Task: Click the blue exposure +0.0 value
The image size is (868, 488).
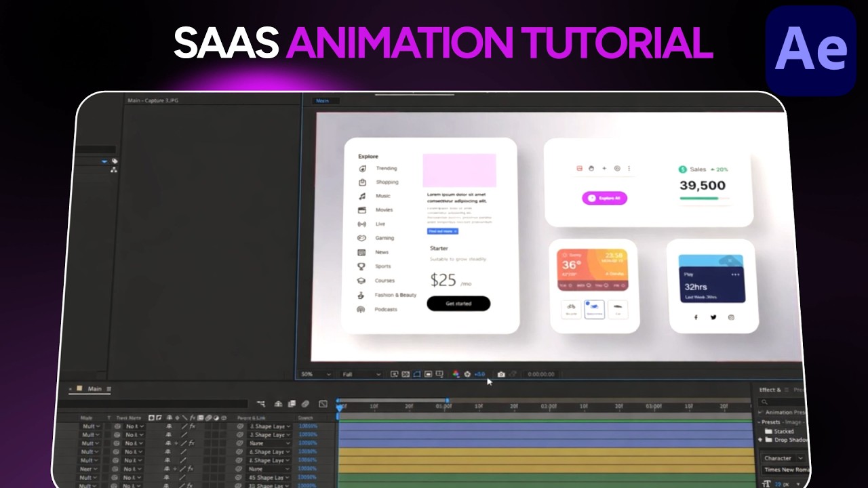Action: point(479,374)
